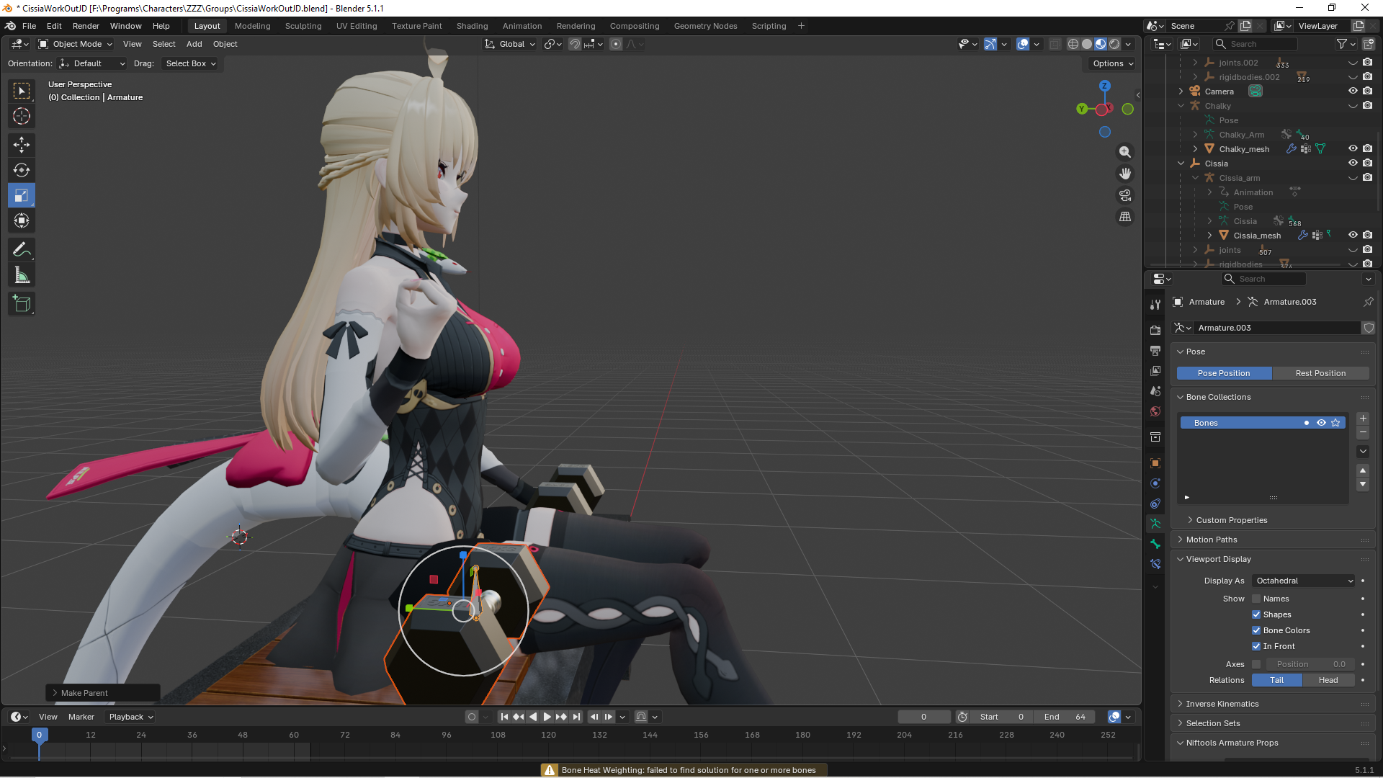Select the Cursor tool in the viewport toolbar
Viewport: 1383px width, 778px height.
click(22, 116)
